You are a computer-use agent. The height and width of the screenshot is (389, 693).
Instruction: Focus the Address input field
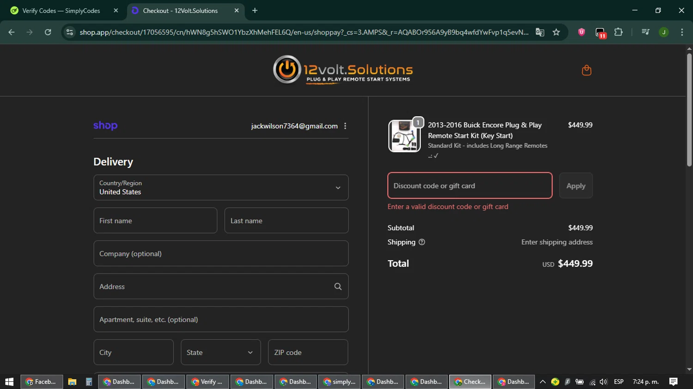(221, 287)
